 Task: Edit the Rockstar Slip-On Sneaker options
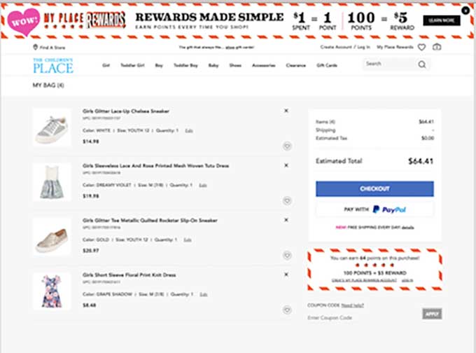[188, 240]
